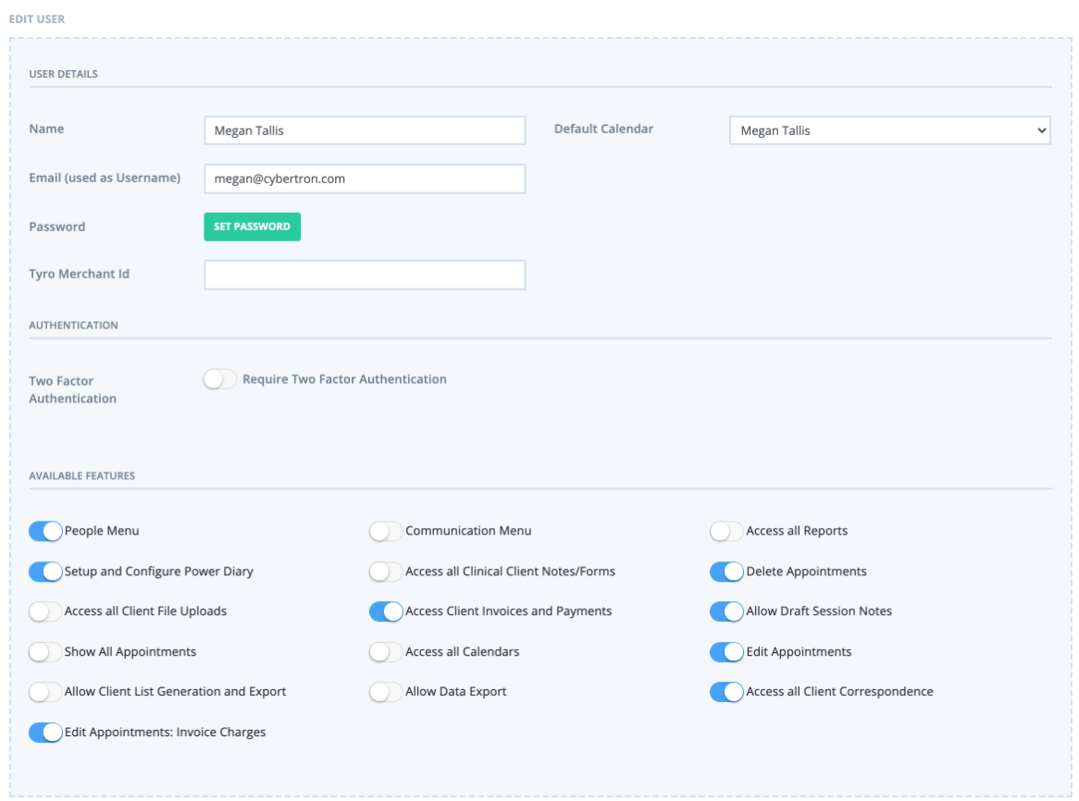This screenshot has width=1079, height=801.
Task: Enable Show All Appointments toggle
Action: click(45, 652)
